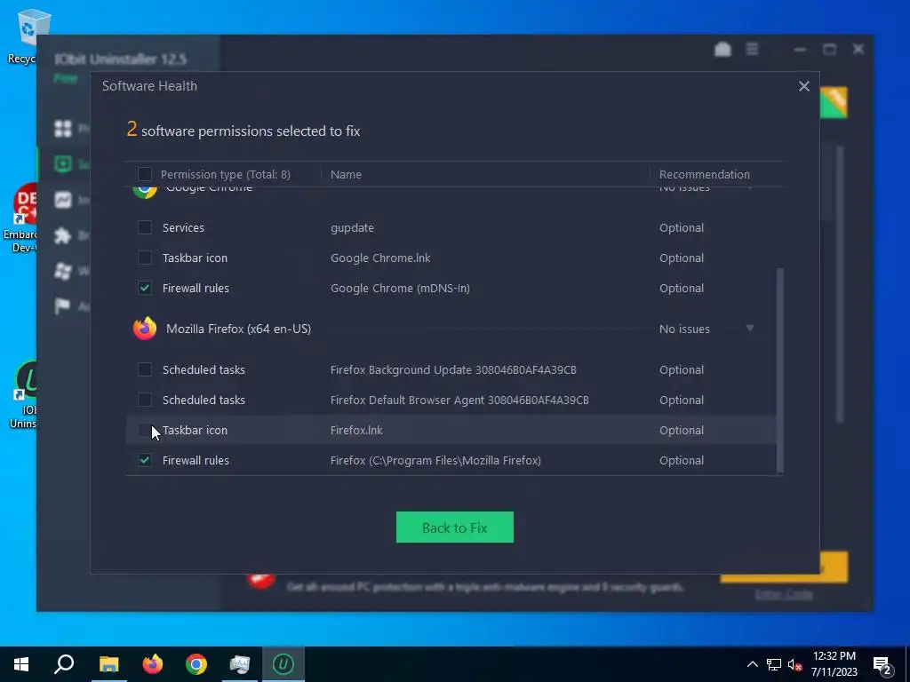Open the IObit toolbox briefcase icon
The width and height of the screenshot is (910, 682).
coord(722,50)
